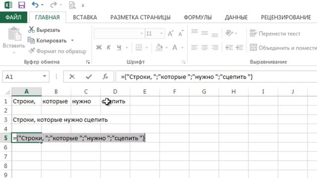Open the РЕЦЕНЗИРОВАНИЕ tab

[286, 17]
